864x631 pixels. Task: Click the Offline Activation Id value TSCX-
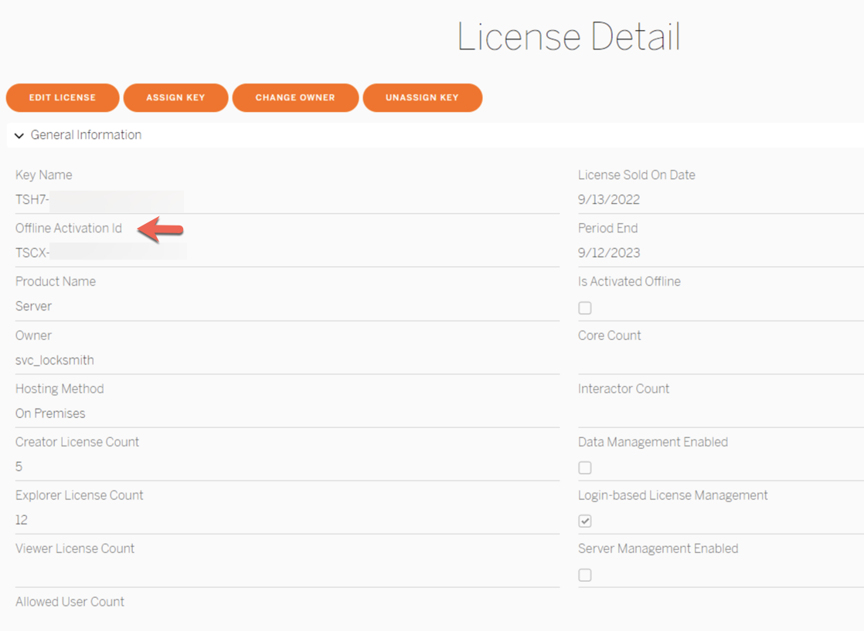point(32,253)
